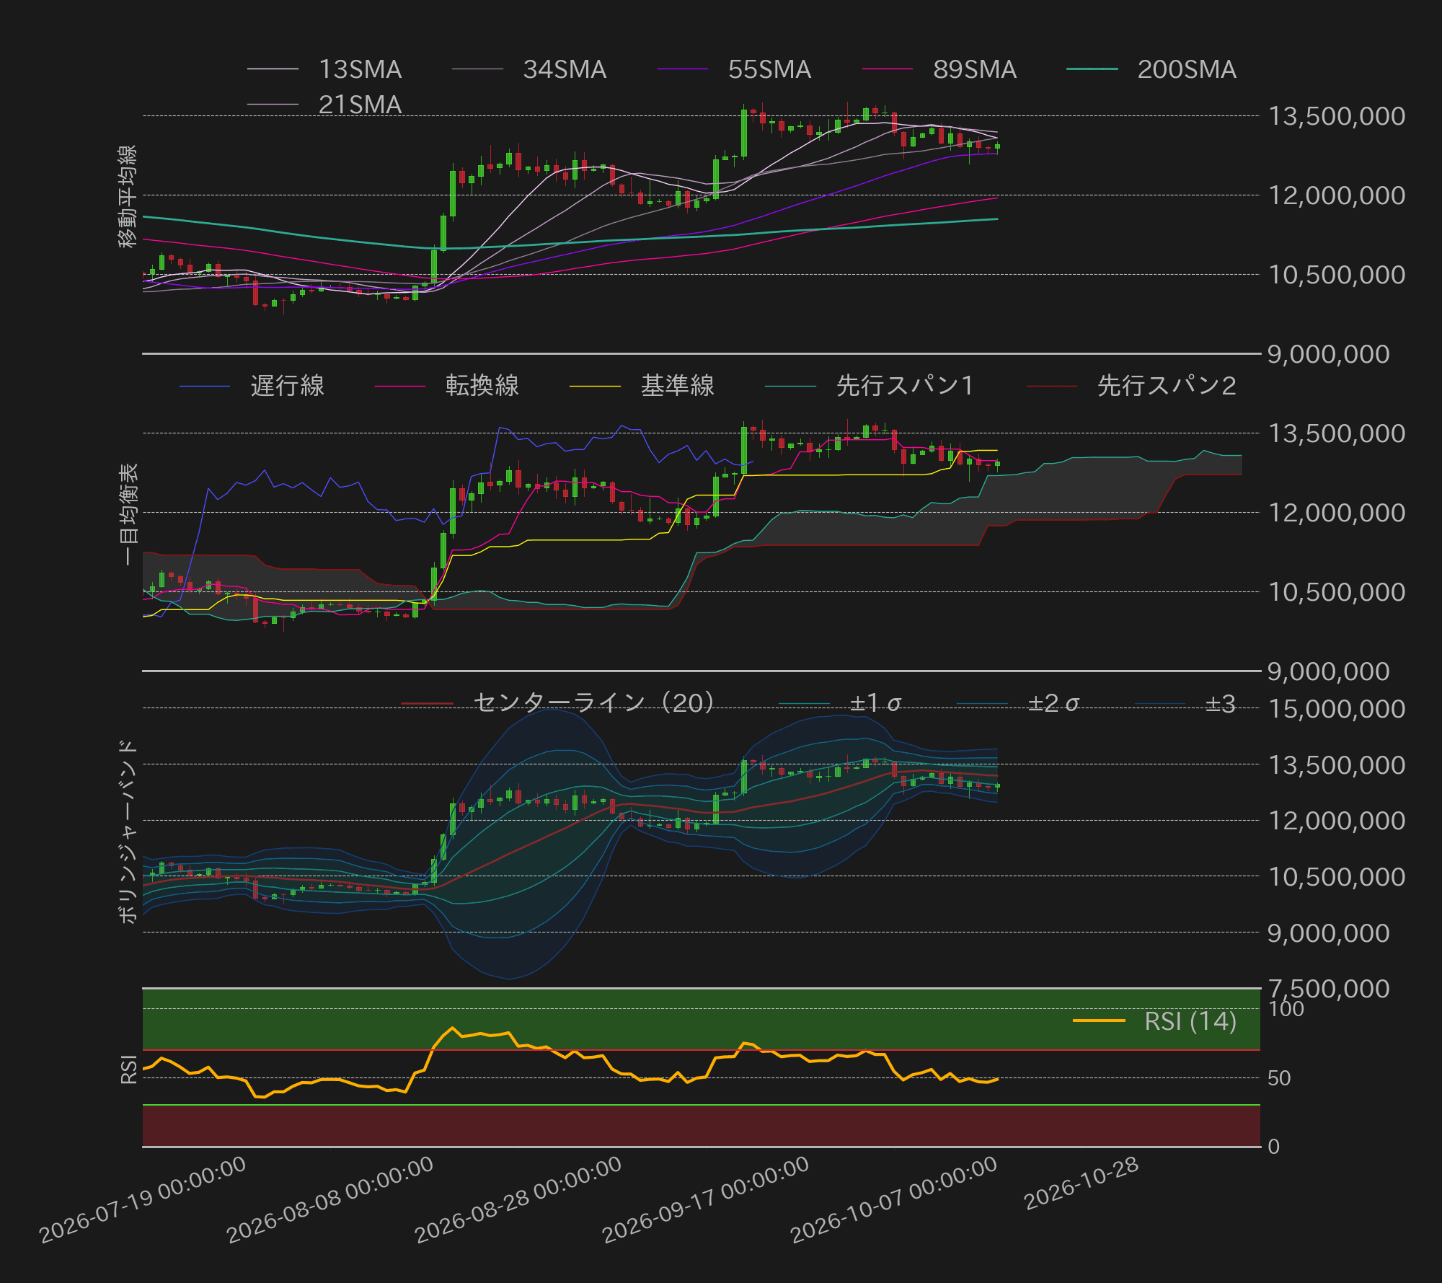Screen dimensions: 1442x1283
Task: Click the 2026-08-28 00:00:00 date label
Action: coord(518,1201)
